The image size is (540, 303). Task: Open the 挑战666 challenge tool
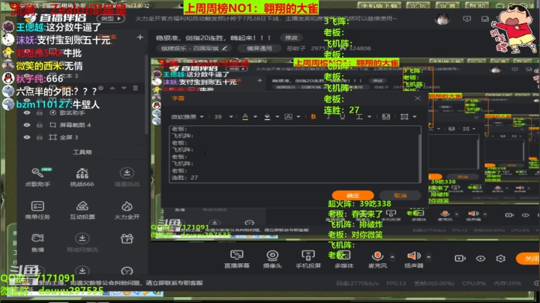point(82,177)
